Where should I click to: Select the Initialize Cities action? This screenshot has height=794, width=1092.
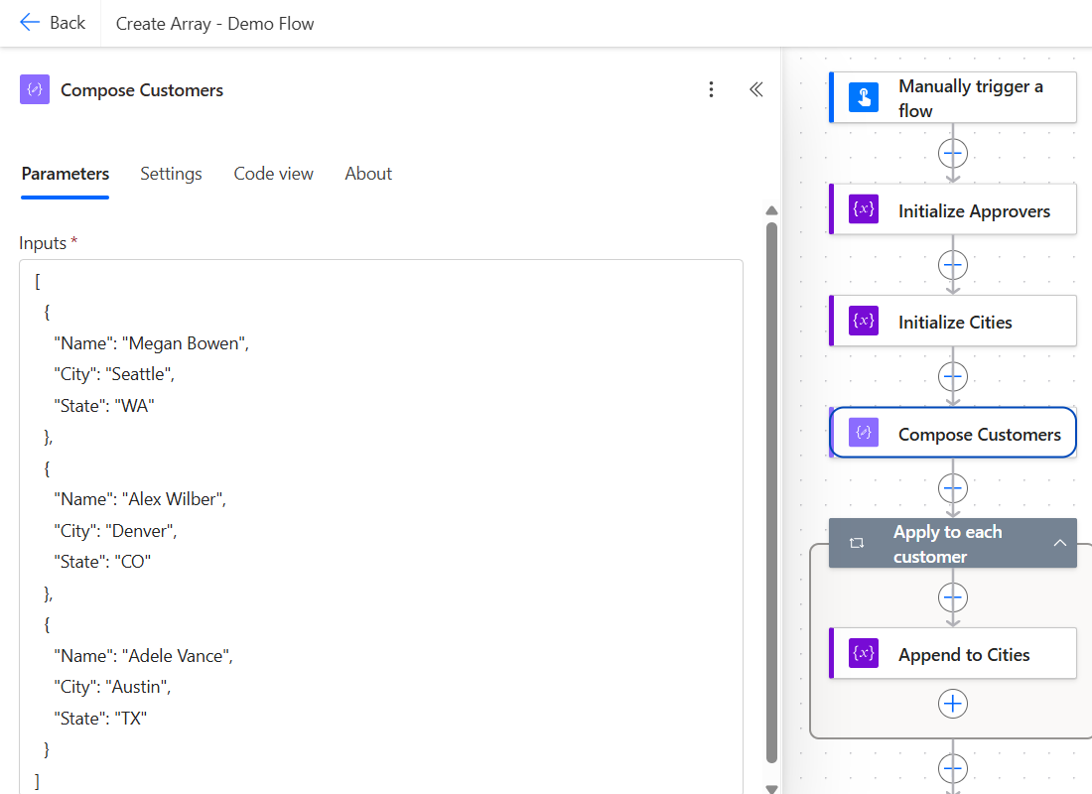[x=953, y=322]
